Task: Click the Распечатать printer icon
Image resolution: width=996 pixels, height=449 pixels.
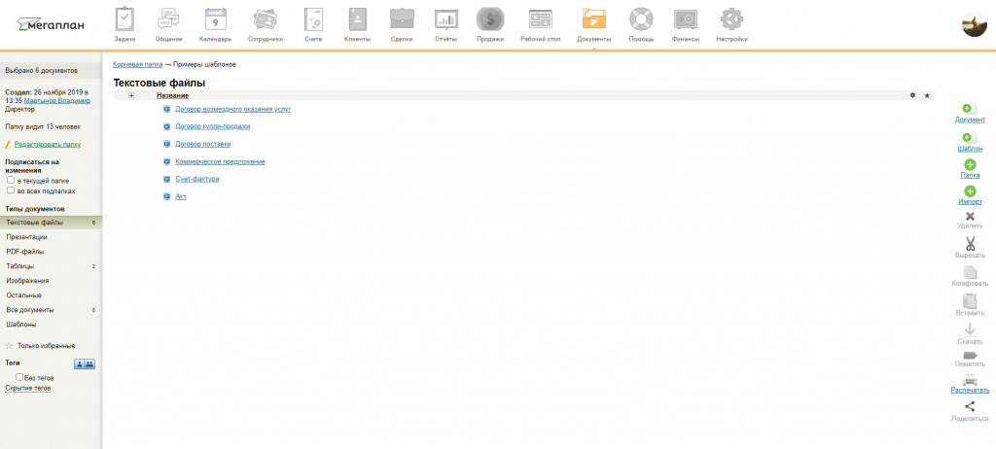Action: point(969,380)
